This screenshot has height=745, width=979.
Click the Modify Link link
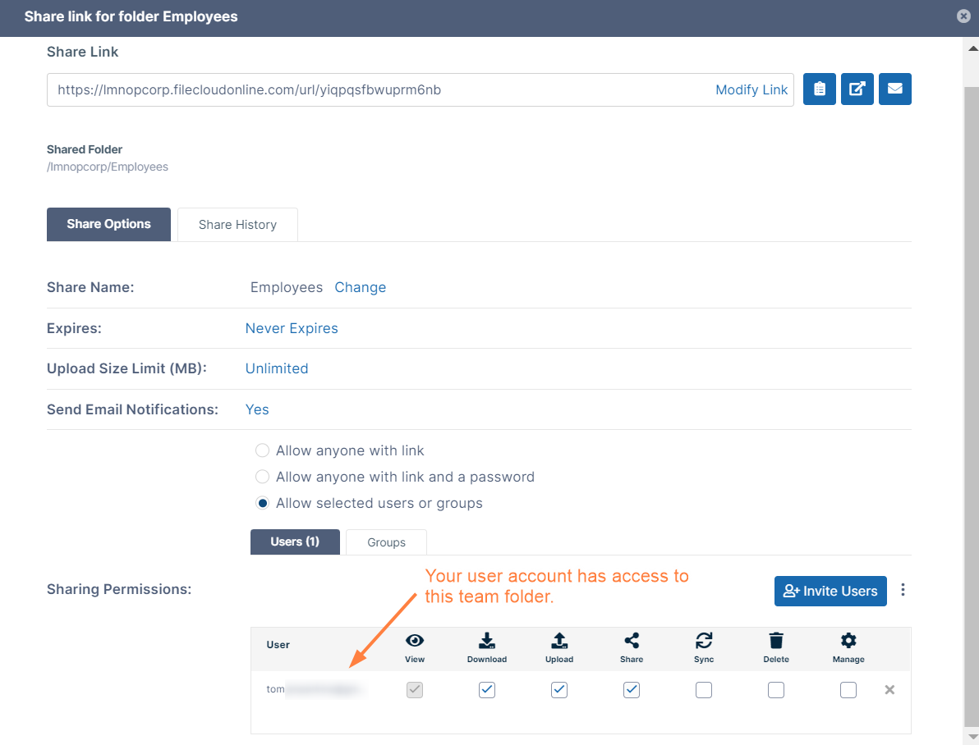click(x=751, y=90)
